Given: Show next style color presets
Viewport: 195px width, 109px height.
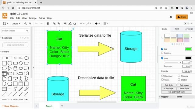Looking at the screenshot, I should pos(191,38).
